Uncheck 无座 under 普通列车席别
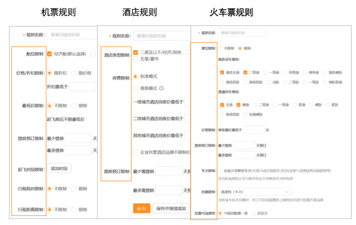Viewport: 356px width, 225px height. pos(222,105)
